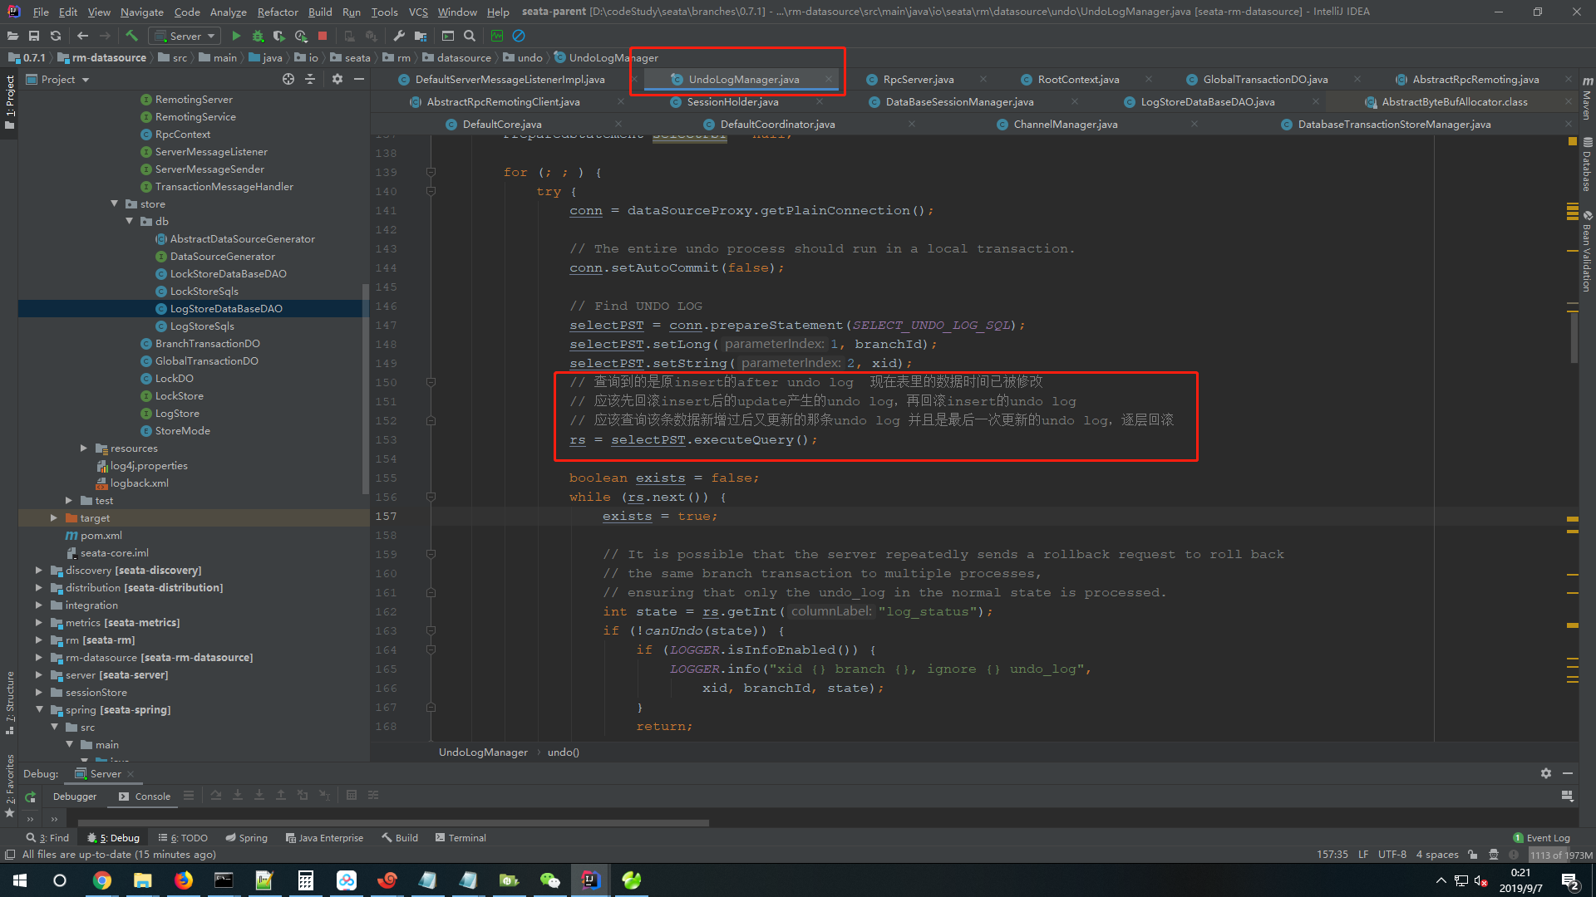This screenshot has height=897, width=1596.
Task: Collapse all nodes in Project panel
Action: tap(310, 79)
